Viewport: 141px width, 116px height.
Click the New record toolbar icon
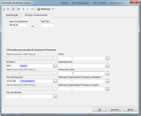point(4,9)
